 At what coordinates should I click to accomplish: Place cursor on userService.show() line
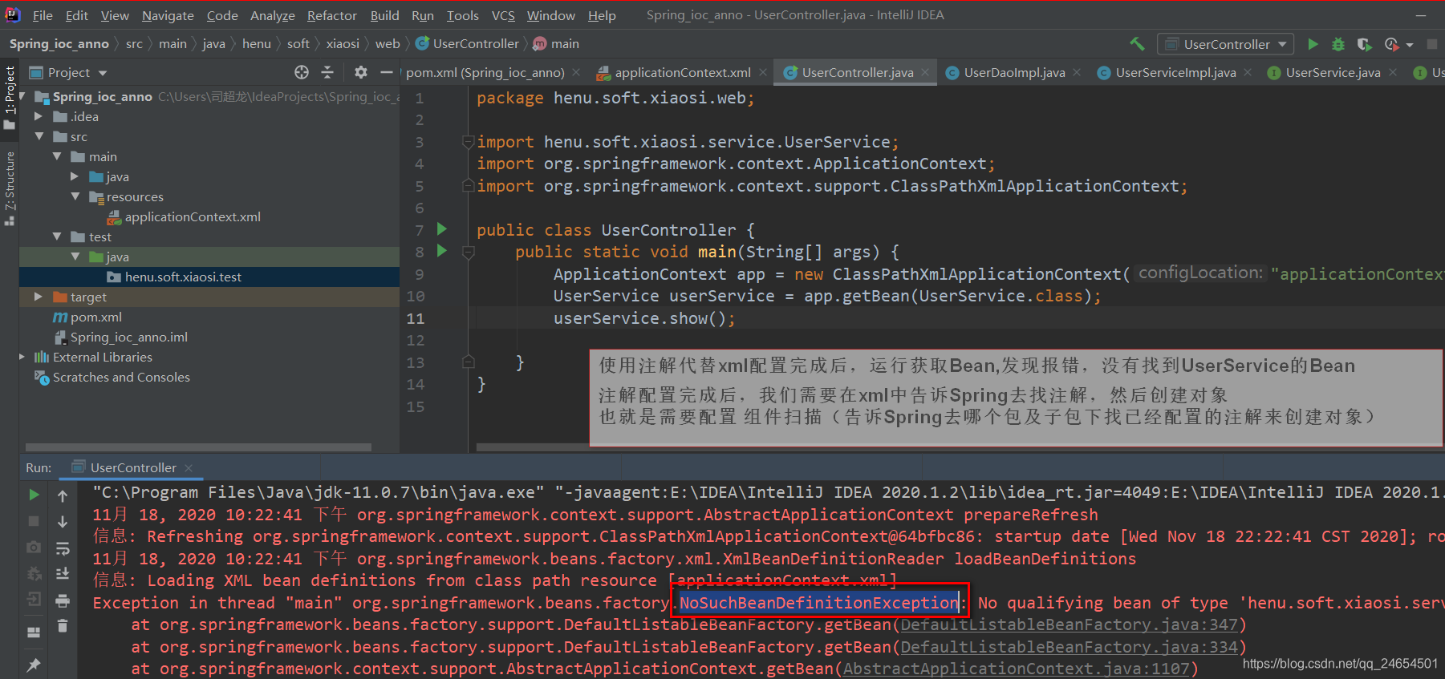(x=643, y=318)
